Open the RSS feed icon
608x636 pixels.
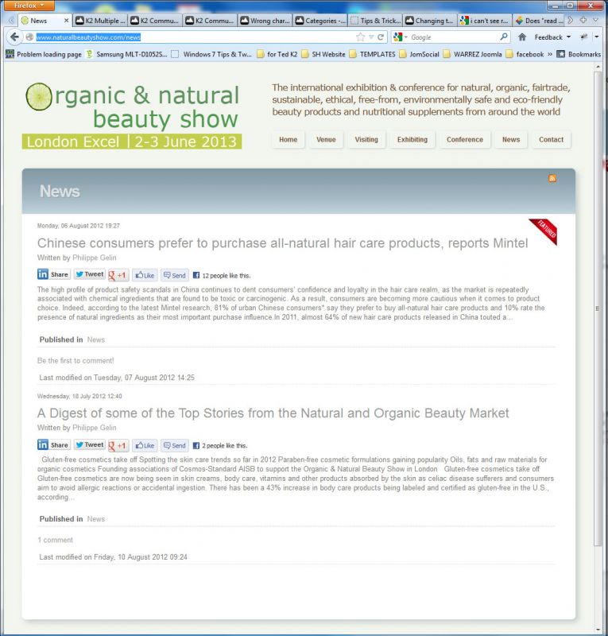tap(552, 178)
